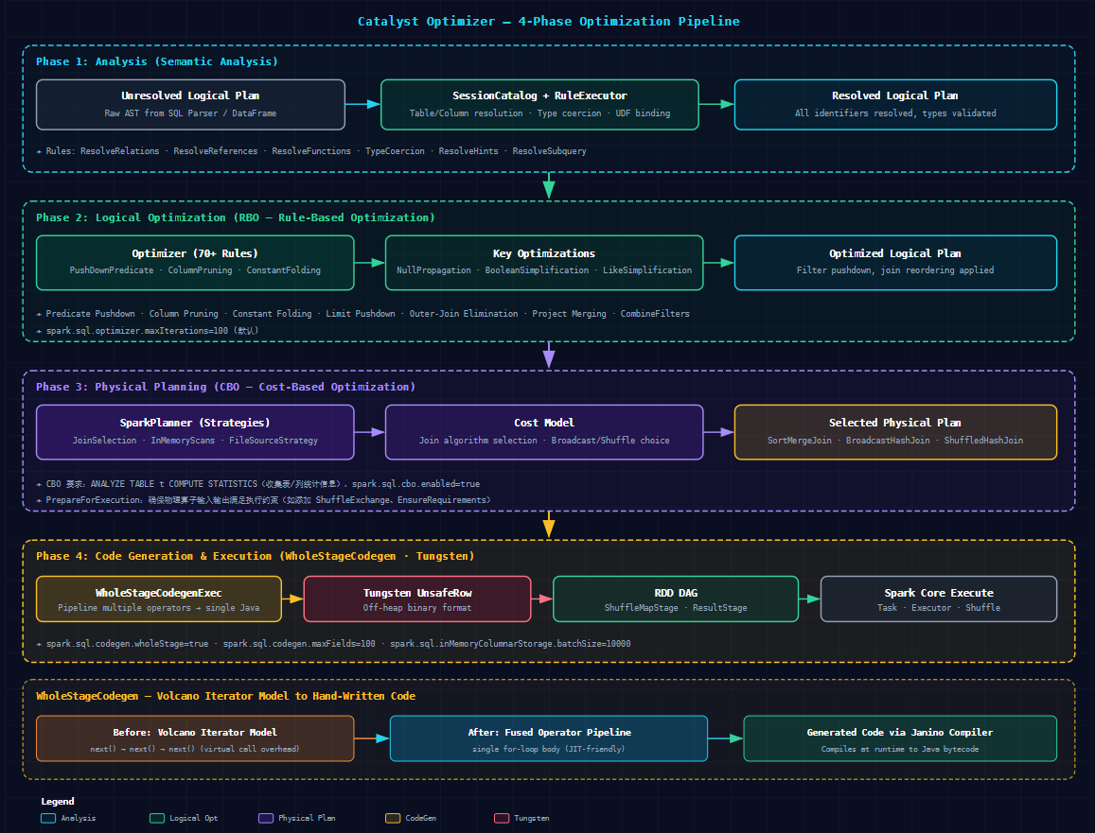
Task: Click the CodeGen legend label text
Action: [x=420, y=819]
